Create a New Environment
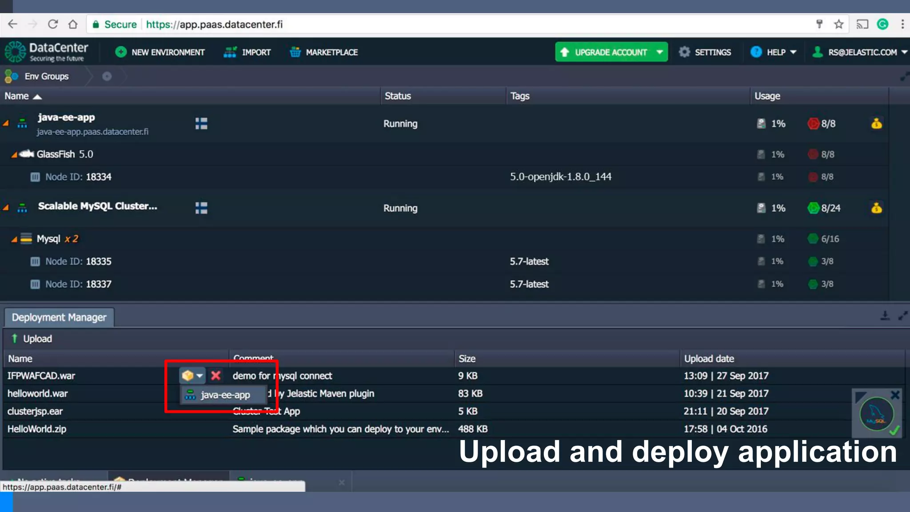The width and height of the screenshot is (910, 512). 160,52
